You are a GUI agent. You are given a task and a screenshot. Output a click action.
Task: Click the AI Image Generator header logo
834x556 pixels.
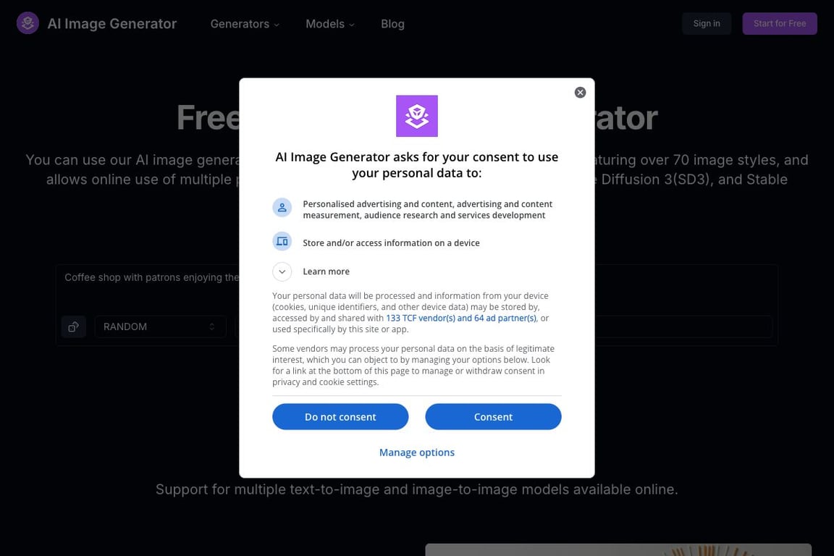click(28, 23)
